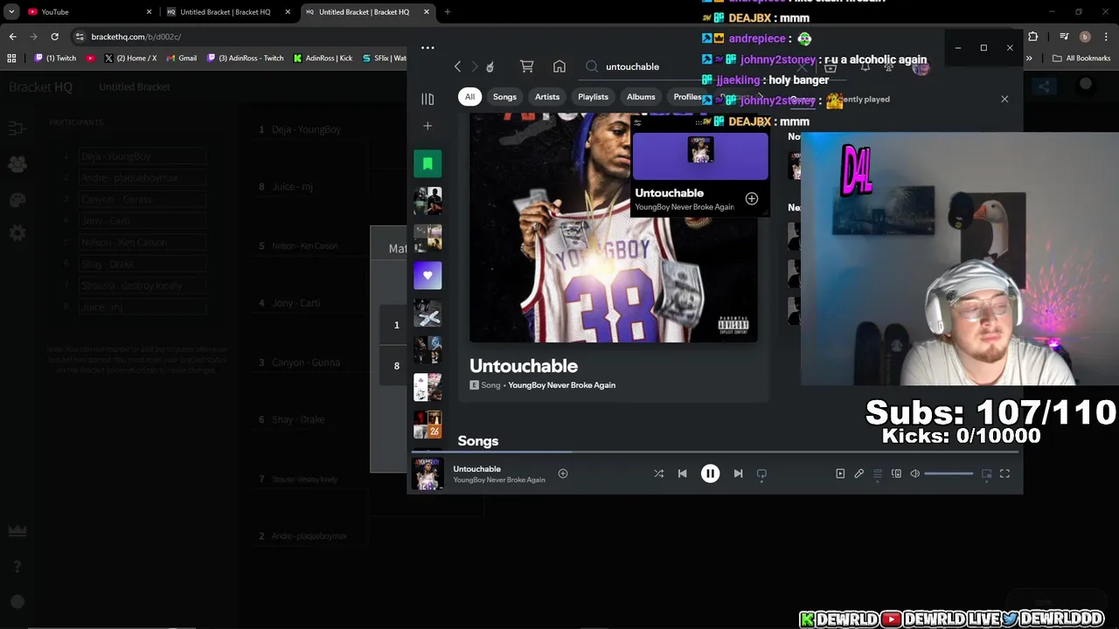Go forward in the music app
The height and width of the screenshot is (629, 1119).
tap(475, 66)
